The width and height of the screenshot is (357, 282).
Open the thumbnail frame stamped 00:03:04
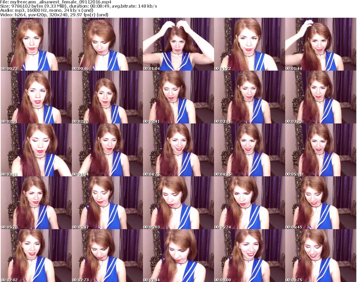[x=249, y=97]
